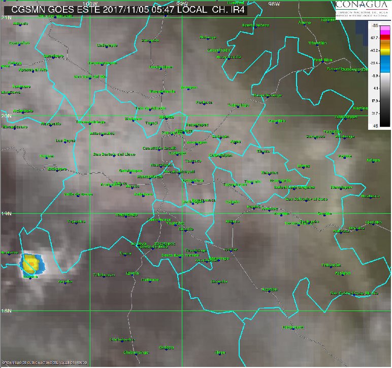Click the 'Calpulalpan' city label
Screen dimensions: 392x368
click(x=220, y=155)
